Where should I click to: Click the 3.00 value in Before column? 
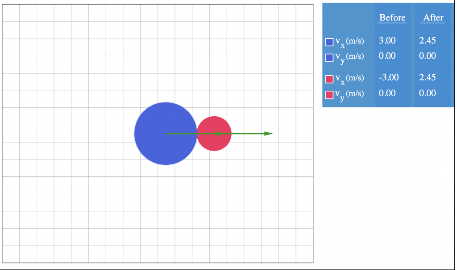coord(386,41)
